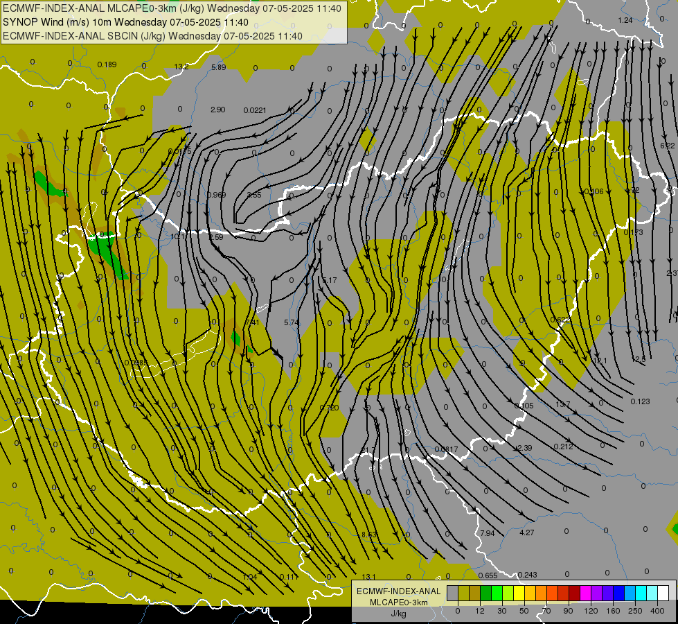The height and width of the screenshot is (624, 678).
Task: Click the map value 0.212
Action: point(564,447)
